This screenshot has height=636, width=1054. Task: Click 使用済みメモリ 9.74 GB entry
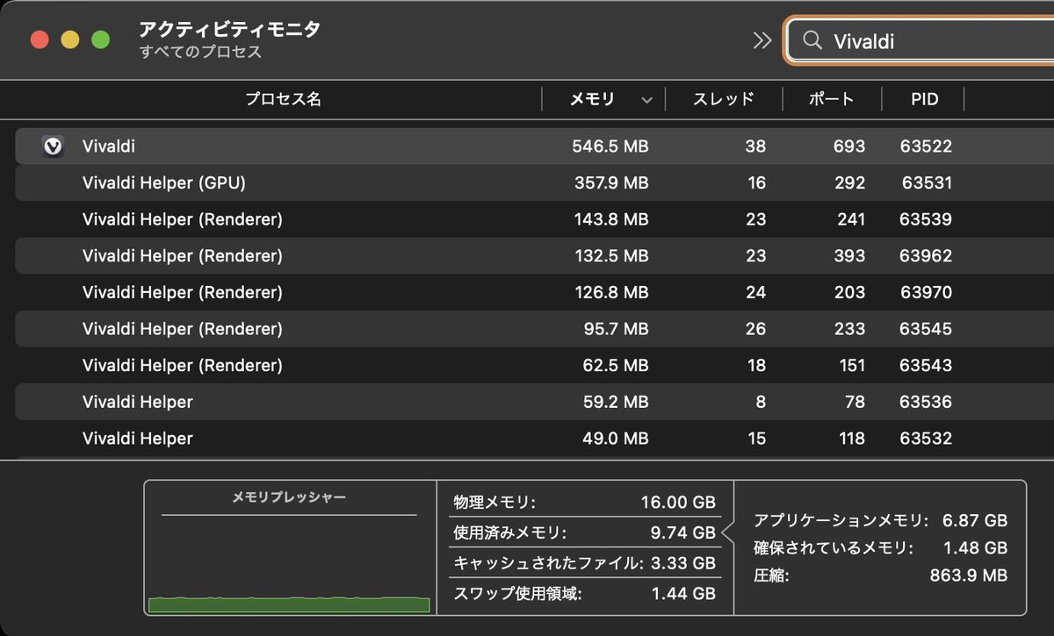click(584, 532)
